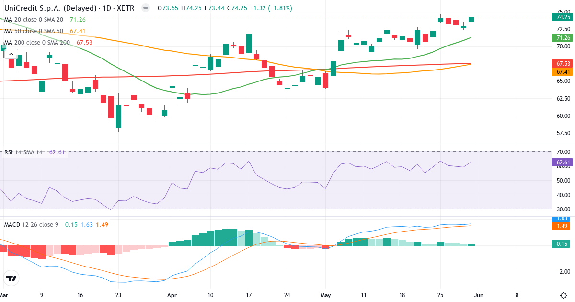Select the MA 20 close 0 SMA 20 legend

click(x=34, y=20)
